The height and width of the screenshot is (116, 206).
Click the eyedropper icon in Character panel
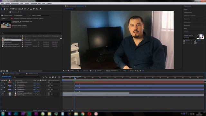point(198,35)
